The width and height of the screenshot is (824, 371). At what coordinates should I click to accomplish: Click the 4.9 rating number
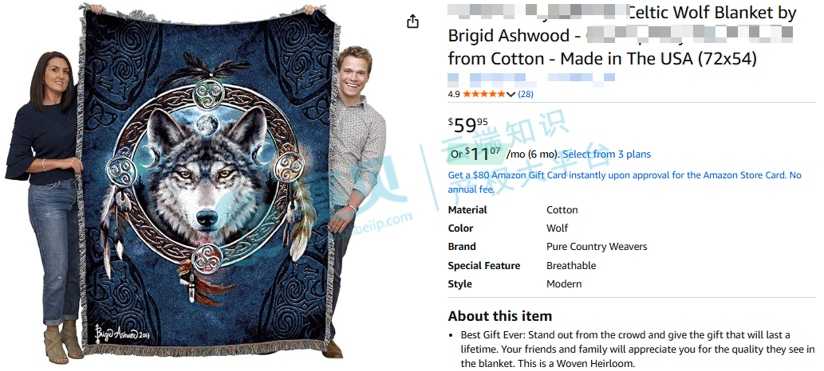[x=454, y=95]
